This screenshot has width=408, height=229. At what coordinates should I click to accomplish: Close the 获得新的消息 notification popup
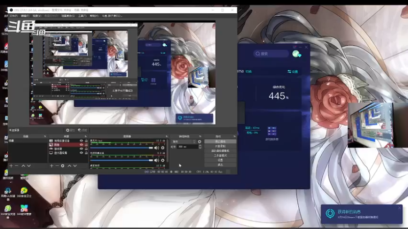399,208
